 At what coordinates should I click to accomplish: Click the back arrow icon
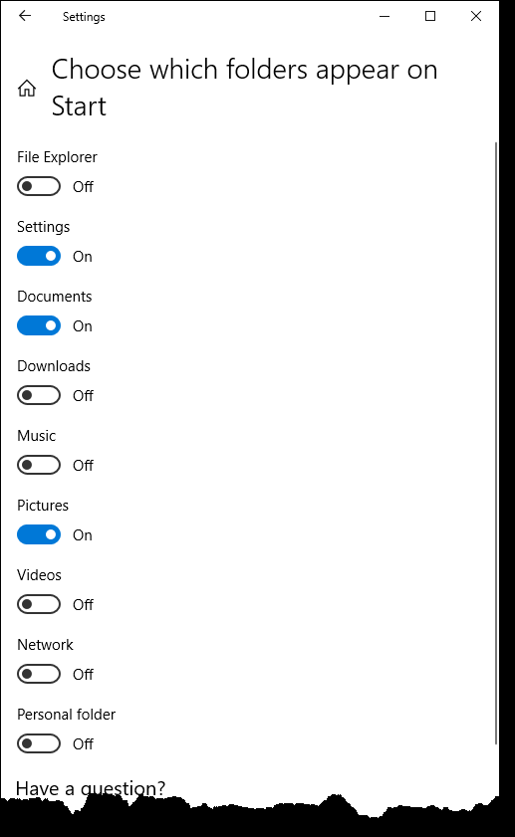click(25, 16)
